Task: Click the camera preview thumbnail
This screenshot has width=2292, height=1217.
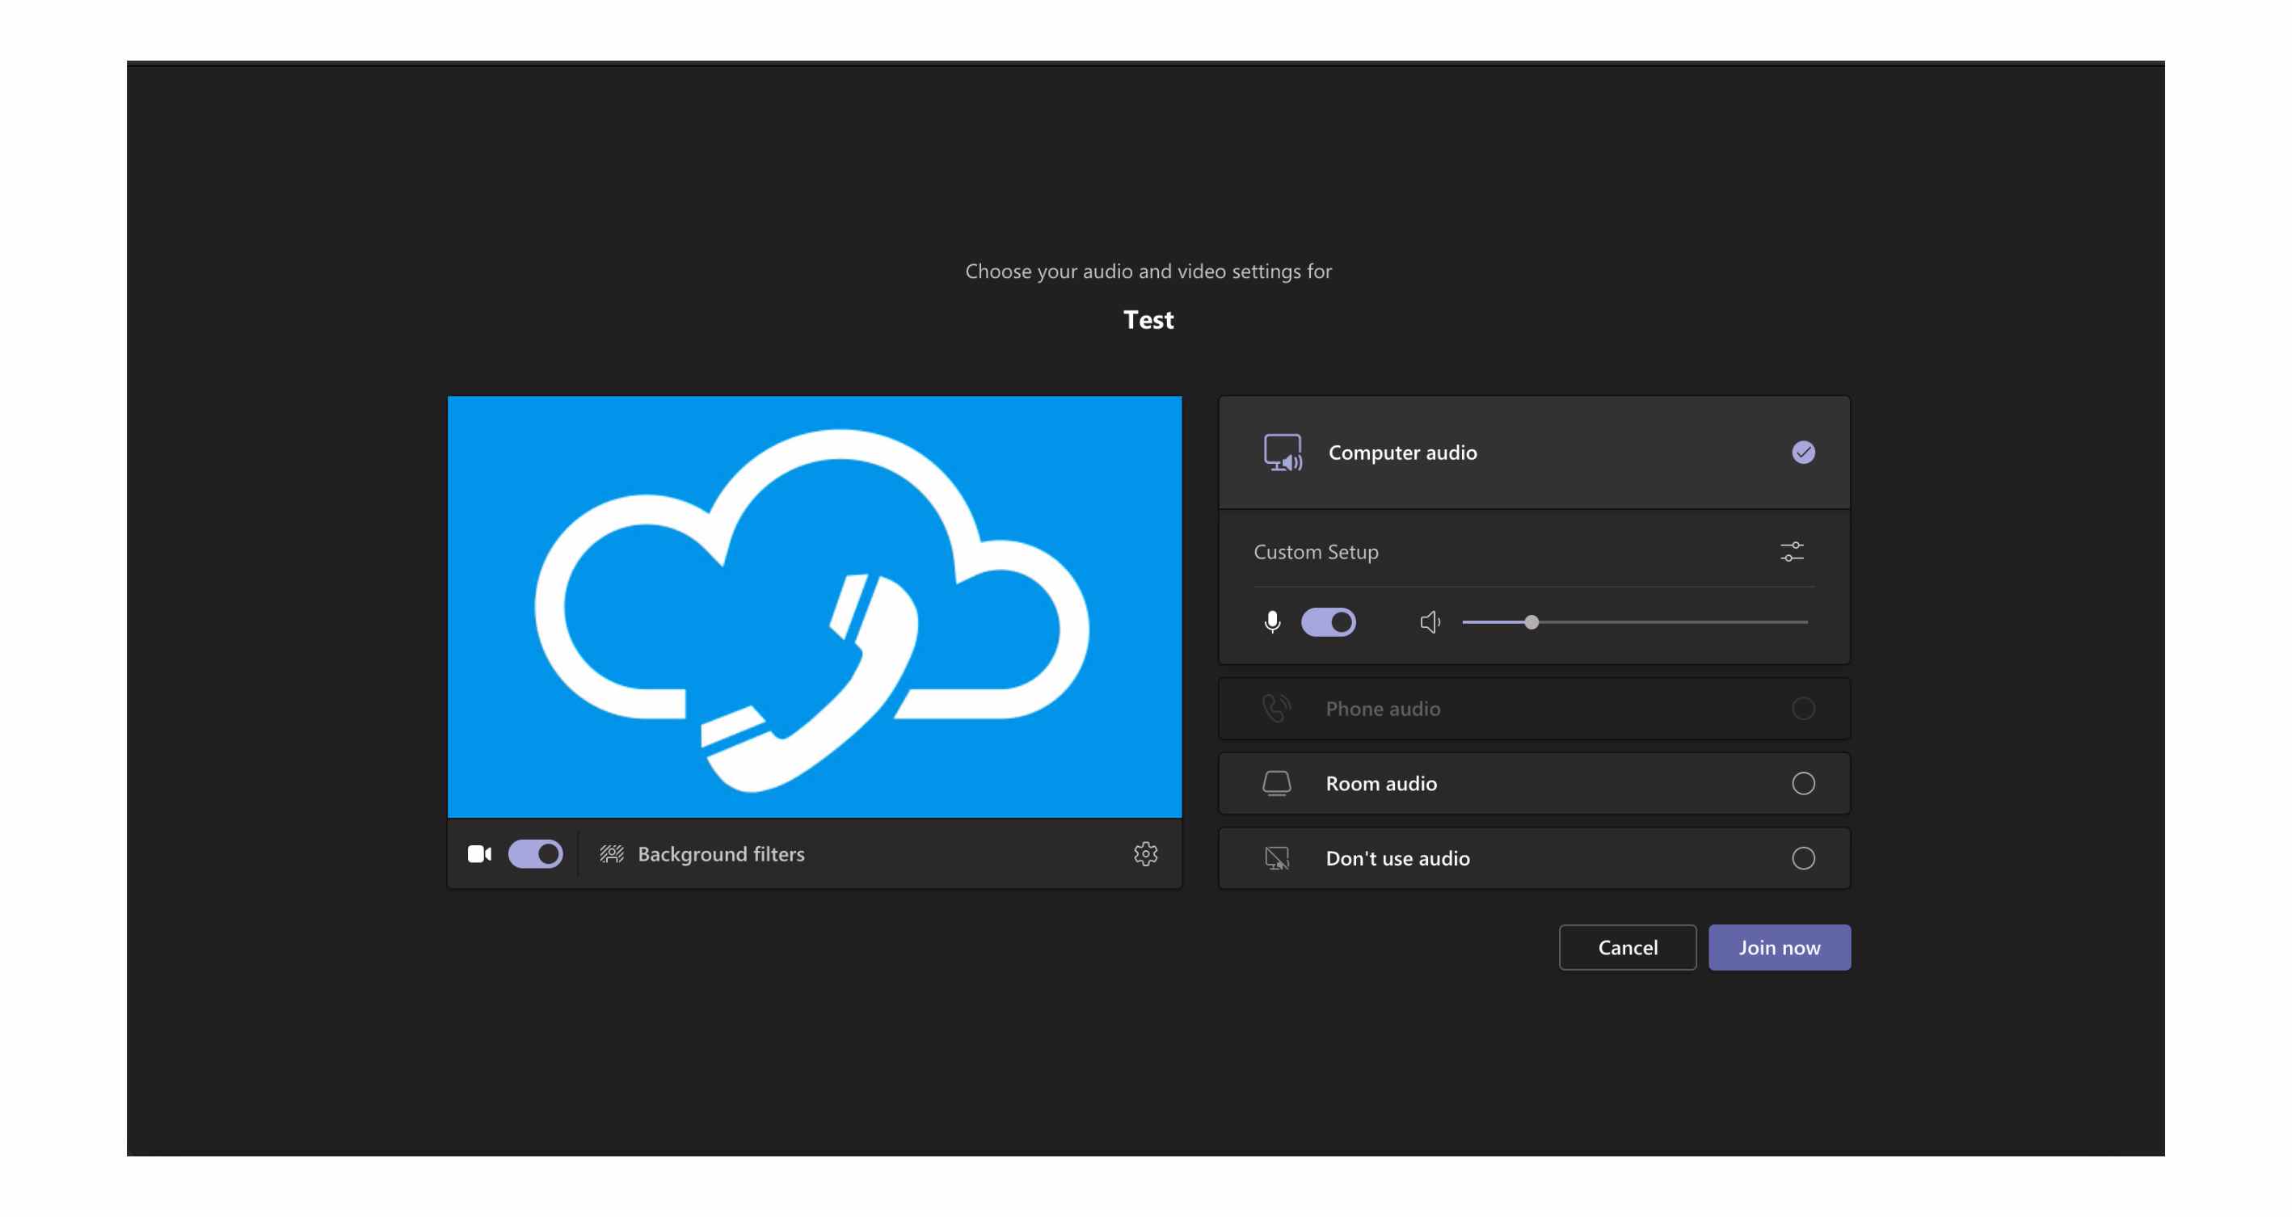Action: [814, 607]
